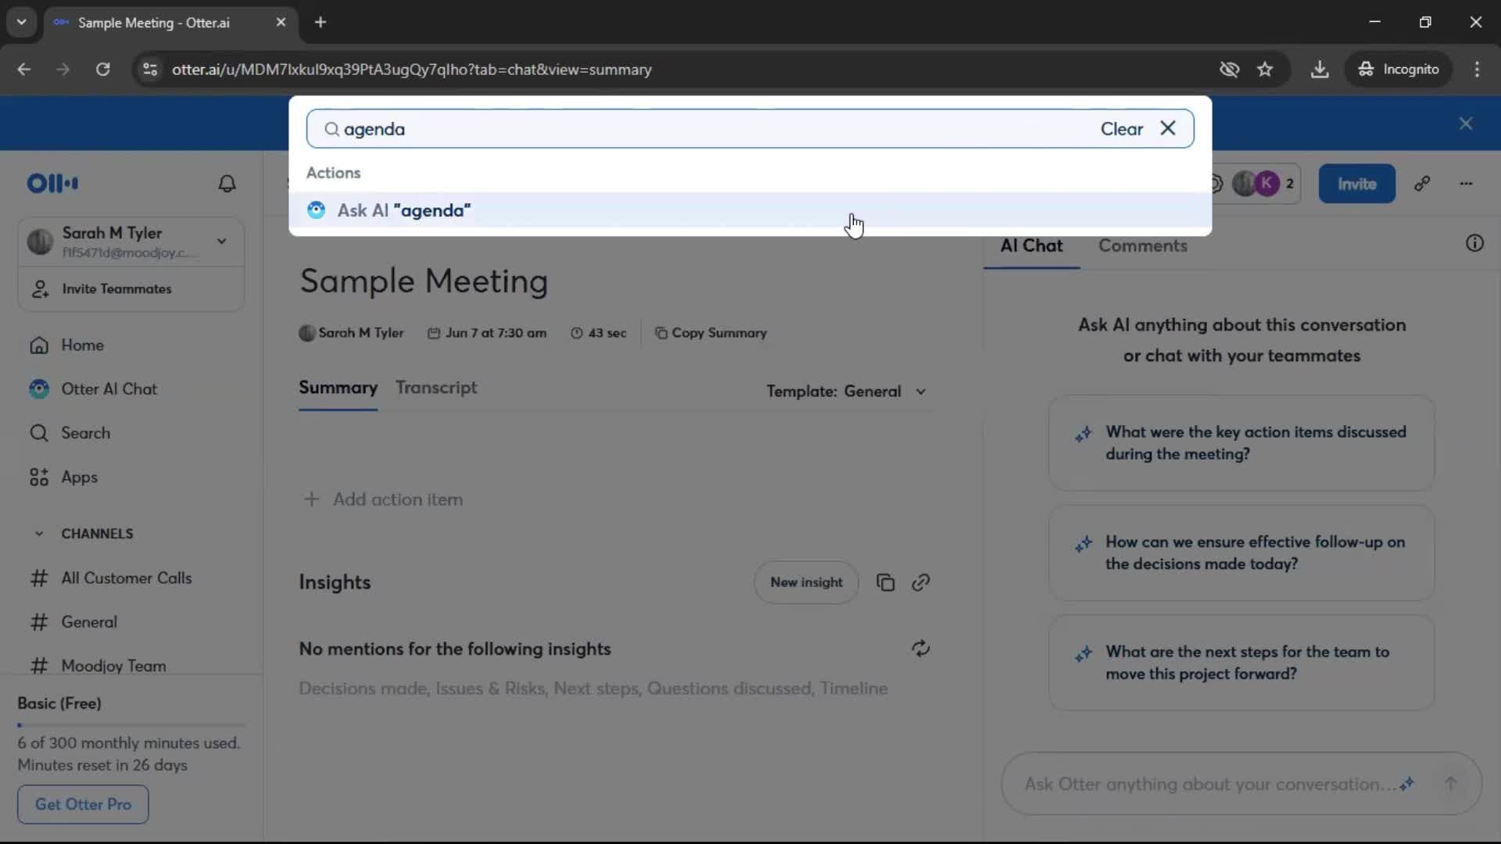
Task: Reload the page
Action: [103, 70]
